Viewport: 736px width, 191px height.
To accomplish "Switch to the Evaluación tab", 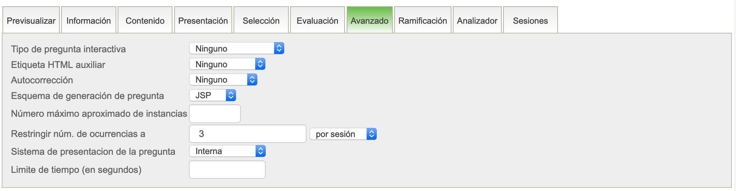I will [317, 21].
